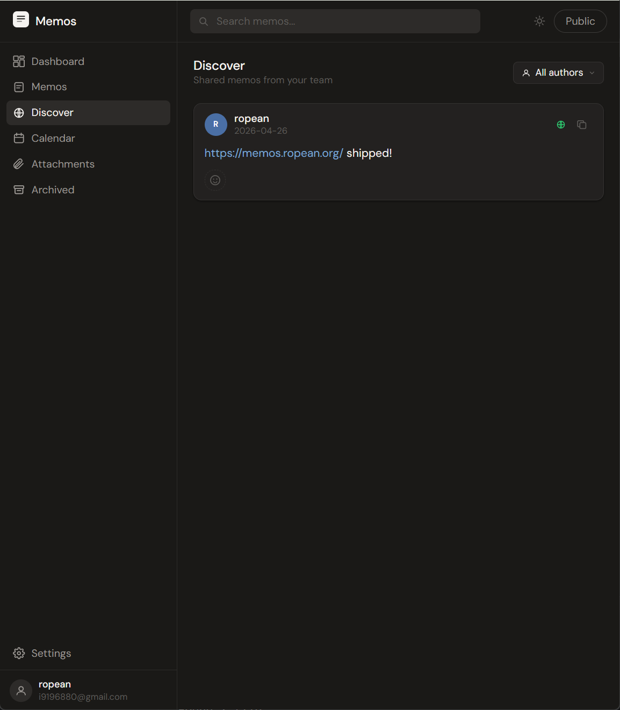This screenshot has width=620, height=710.
Task: Open the Memos sidebar page
Action: (49, 87)
